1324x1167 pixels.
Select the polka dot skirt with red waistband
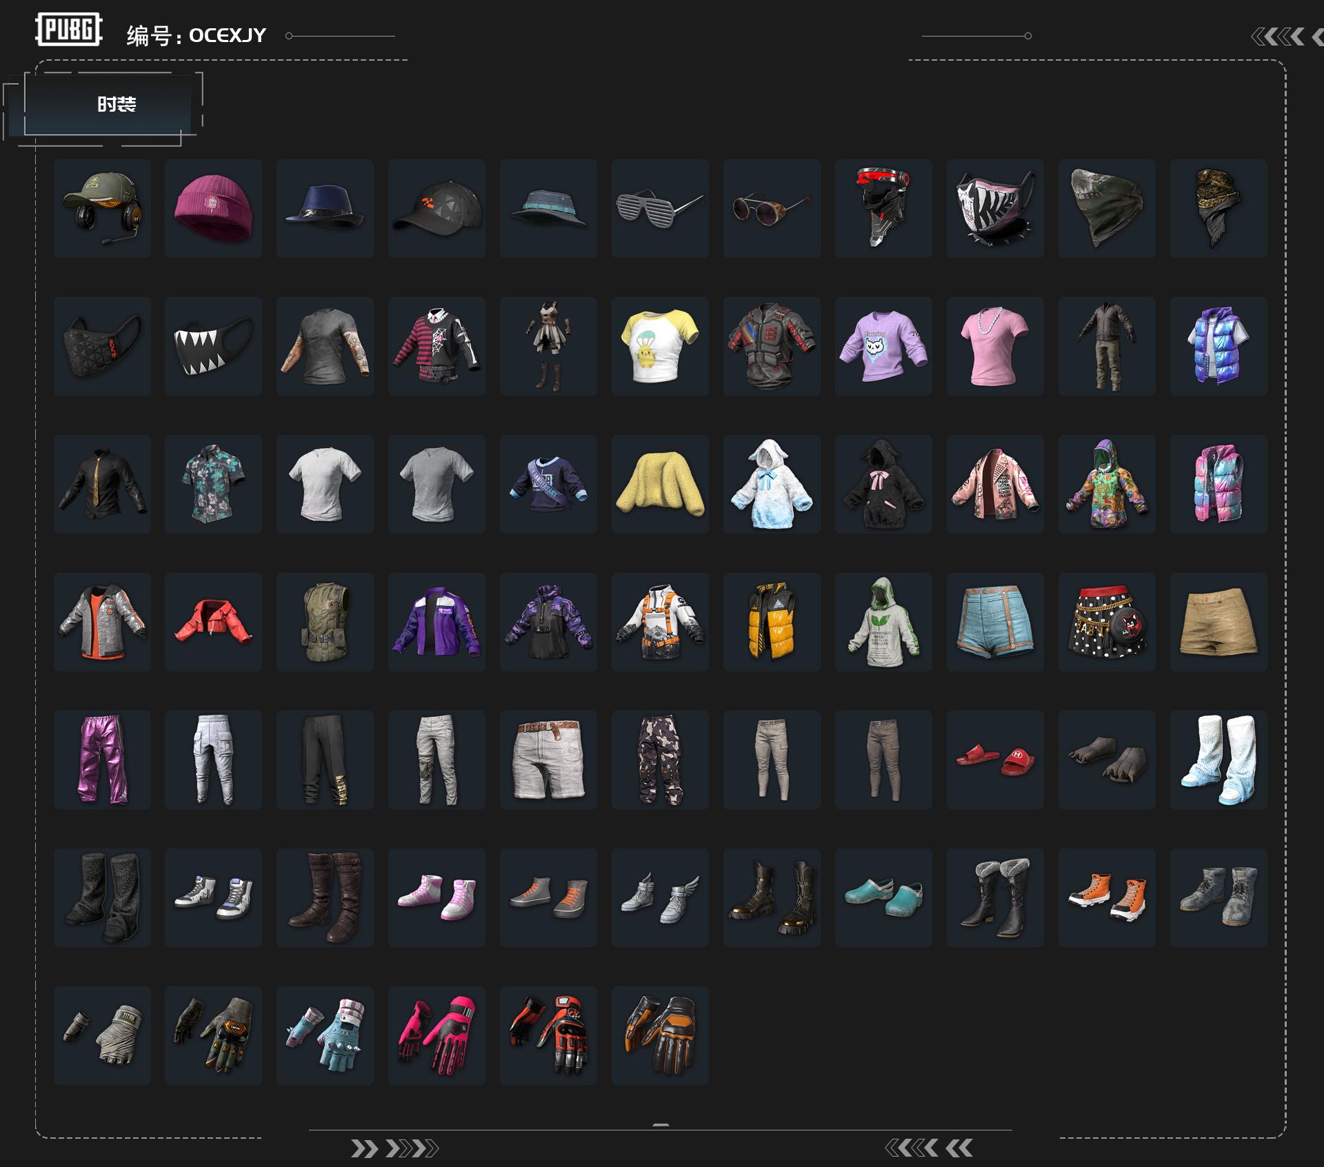point(1107,622)
